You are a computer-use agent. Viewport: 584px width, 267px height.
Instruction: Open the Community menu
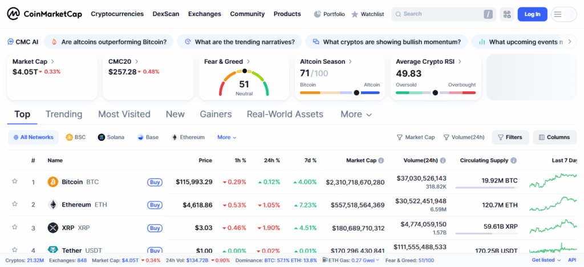pos(248,14)
